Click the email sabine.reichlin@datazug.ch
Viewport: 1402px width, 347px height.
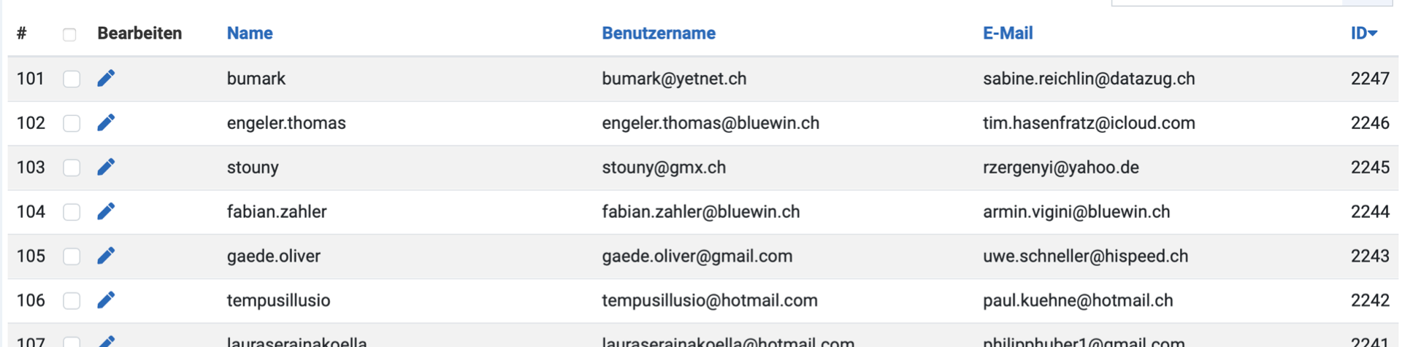1088,79
